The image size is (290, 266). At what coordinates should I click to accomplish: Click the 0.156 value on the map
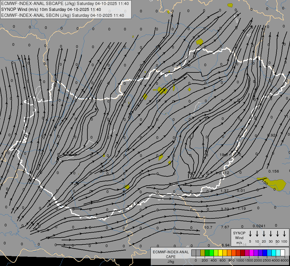pos(274,171)
